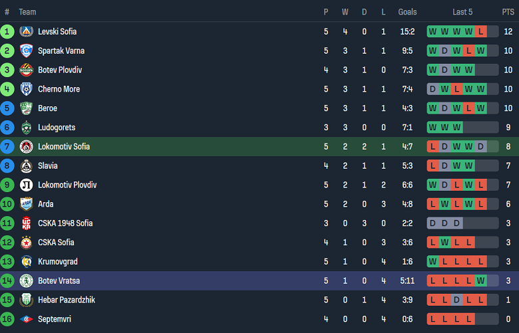Click Botev Vratsa's green W form result
The height and width of the screenshot is (333, 519).
click(480, 280)
